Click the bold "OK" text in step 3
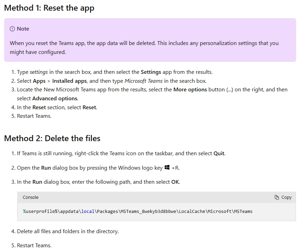The image size is (304, 250). coord(175,182)
